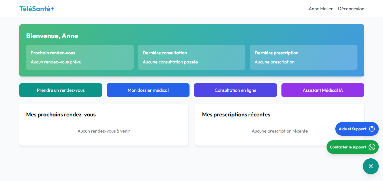The height and width of the screenshot is (181, 383).
Task: Close the floating support menu with X
Action: [x=371, y=166]
